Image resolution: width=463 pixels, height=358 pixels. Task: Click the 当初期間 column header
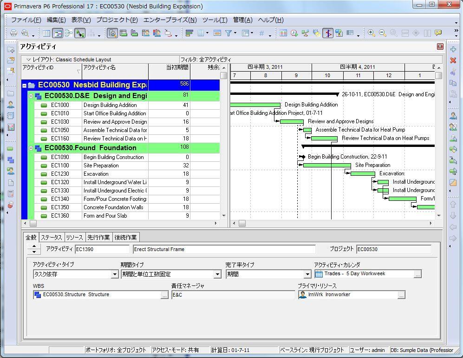(169, 71)
